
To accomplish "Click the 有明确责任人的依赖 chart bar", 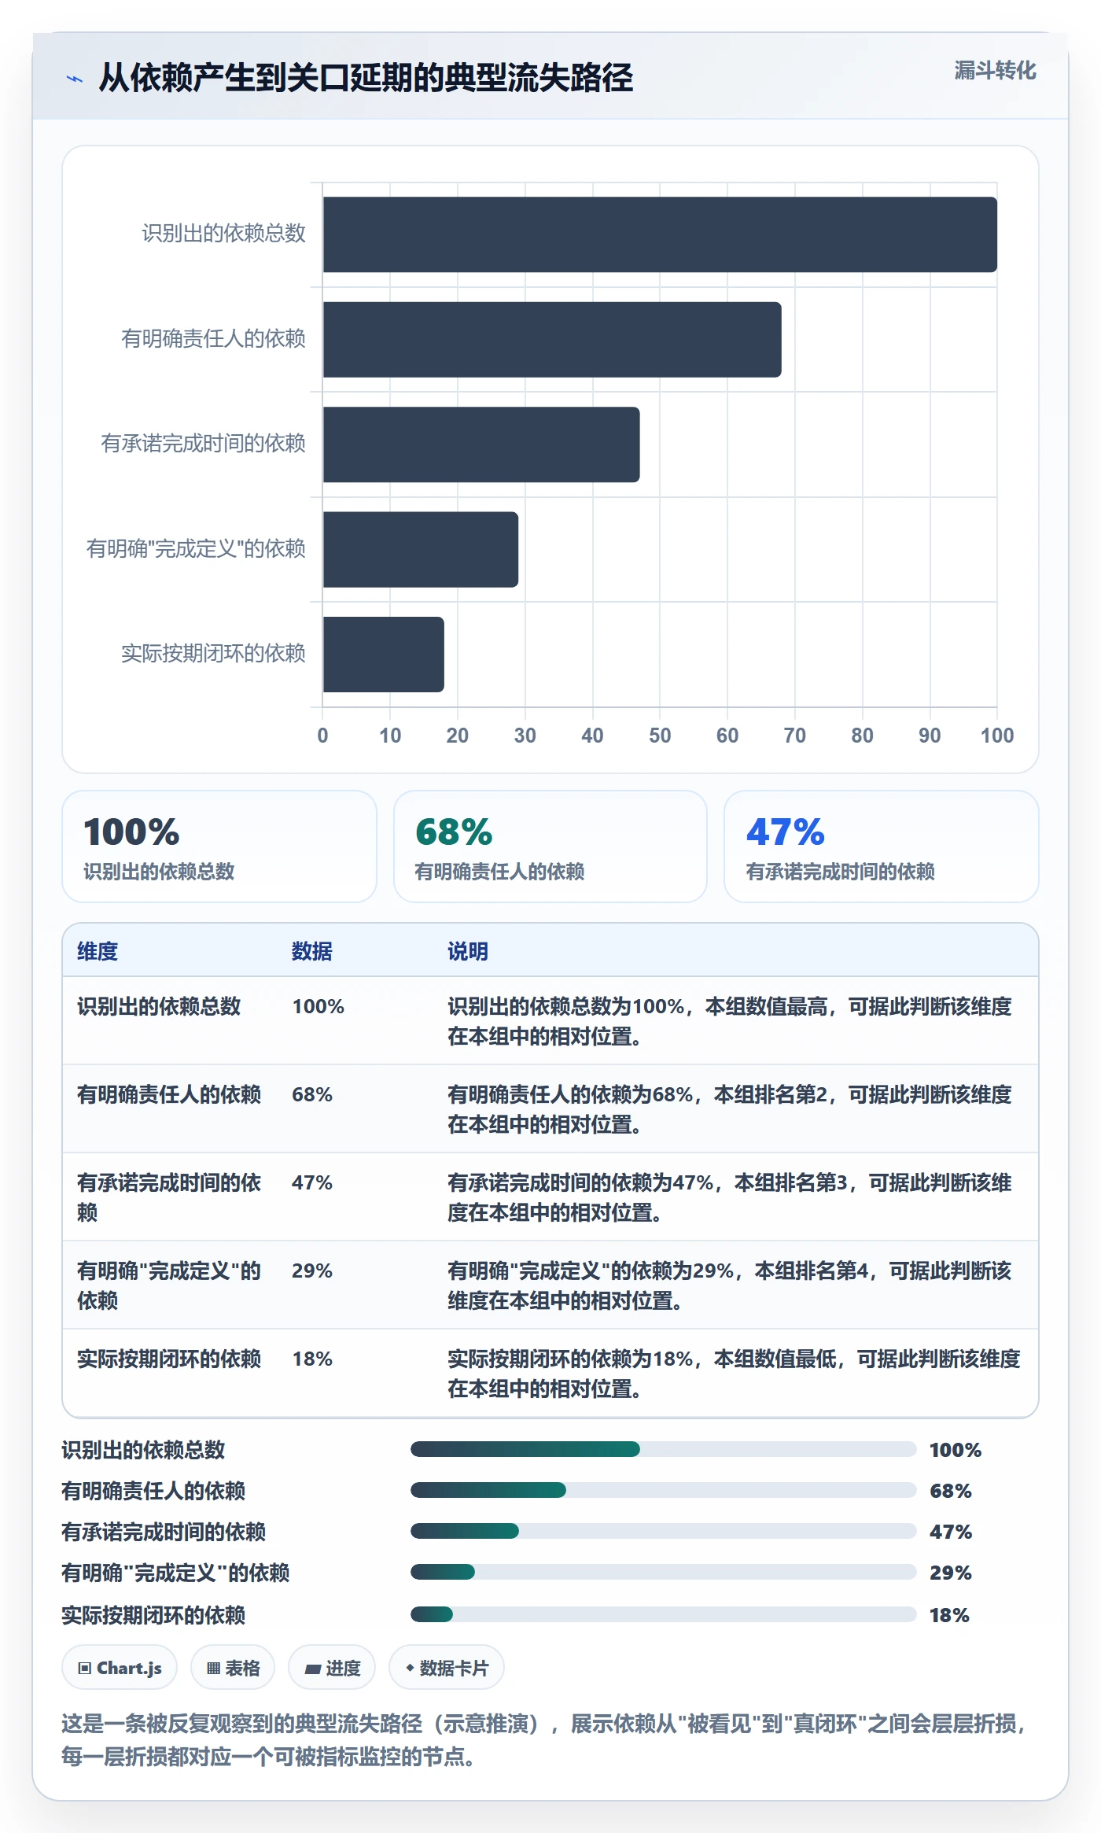I will (552, 340).
